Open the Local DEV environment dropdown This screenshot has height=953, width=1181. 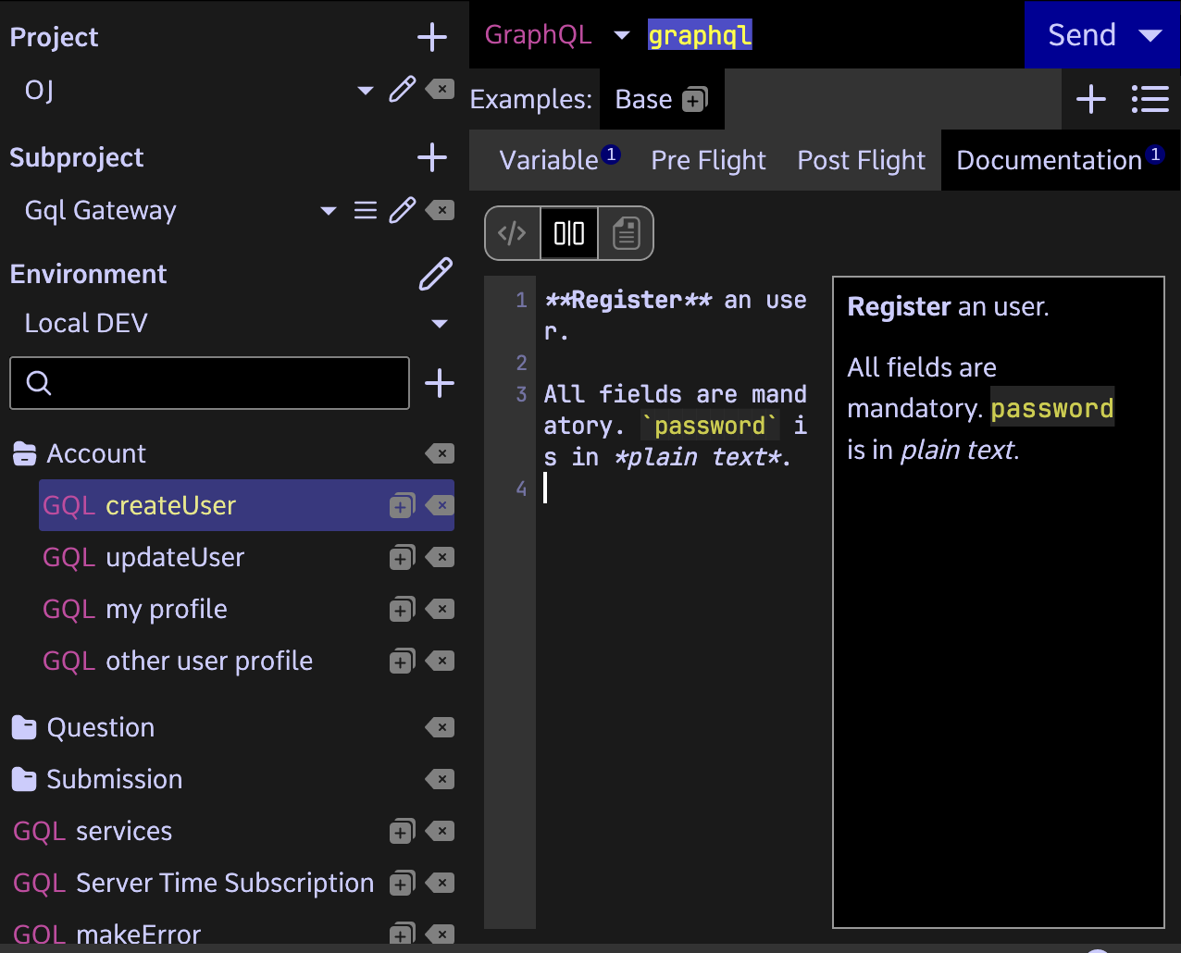(x=440, y=324)
